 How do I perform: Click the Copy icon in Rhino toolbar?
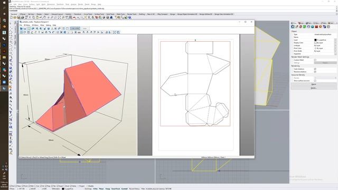coord(34,17)
